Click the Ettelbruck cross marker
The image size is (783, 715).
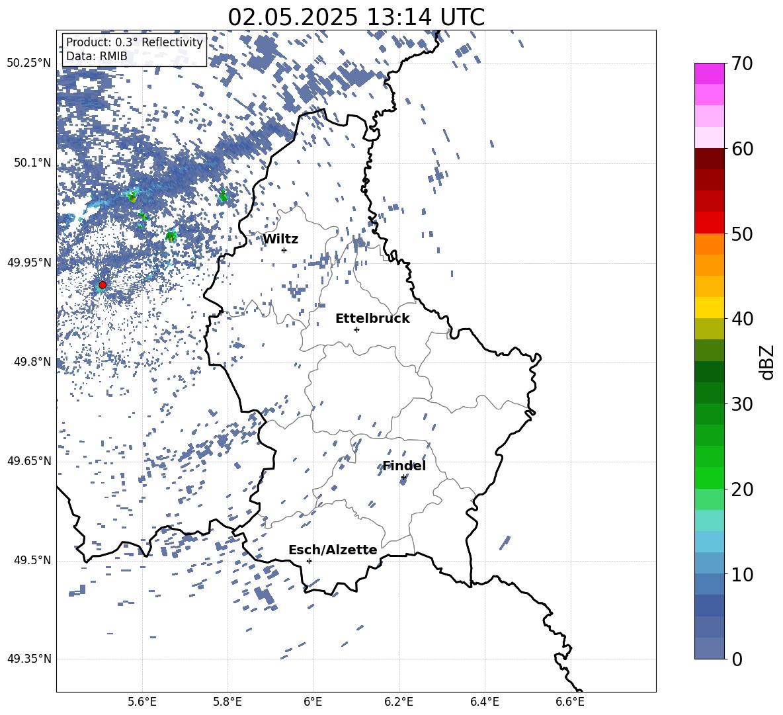pos(356,329)
